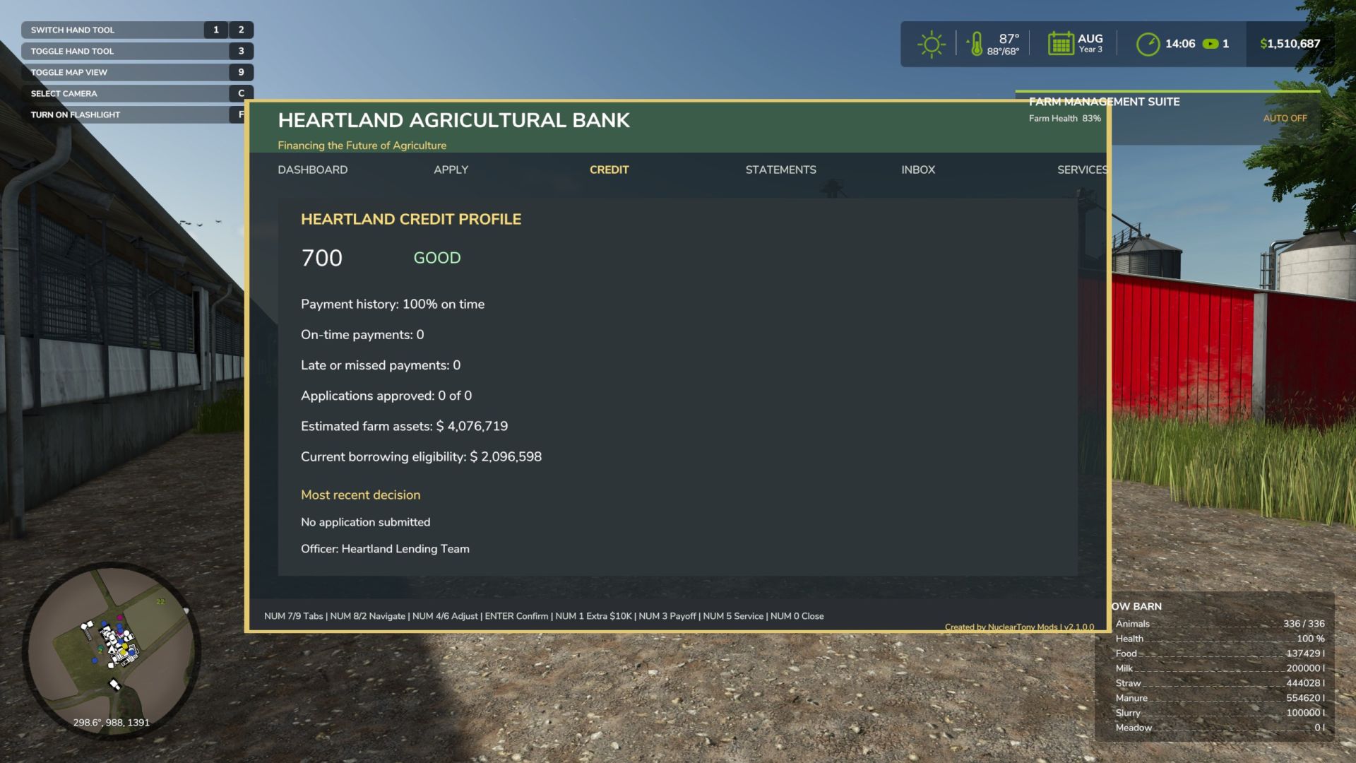This screenshot has height=763, width=1356.
Task: Click the key 1 badge for Switch Hand Tool
Action: click(x=216, y=30)
